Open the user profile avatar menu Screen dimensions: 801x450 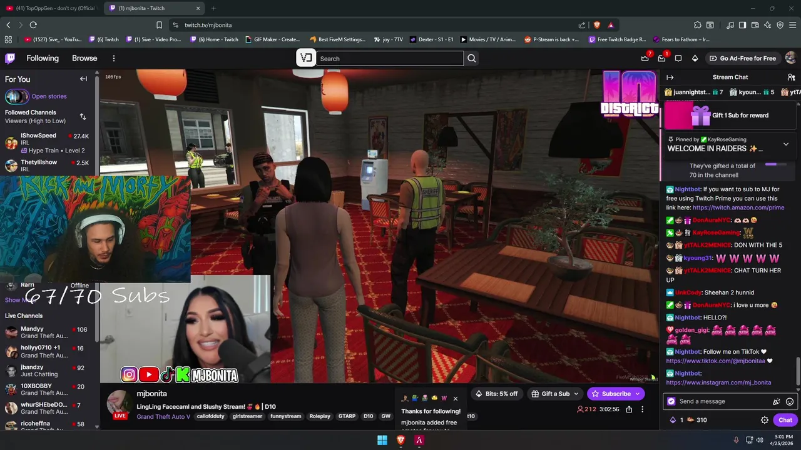pos(790,58)
